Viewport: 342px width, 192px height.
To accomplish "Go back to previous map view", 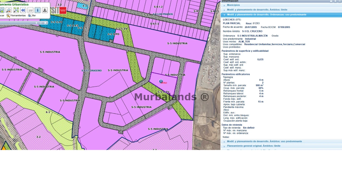I will (23, 10).
